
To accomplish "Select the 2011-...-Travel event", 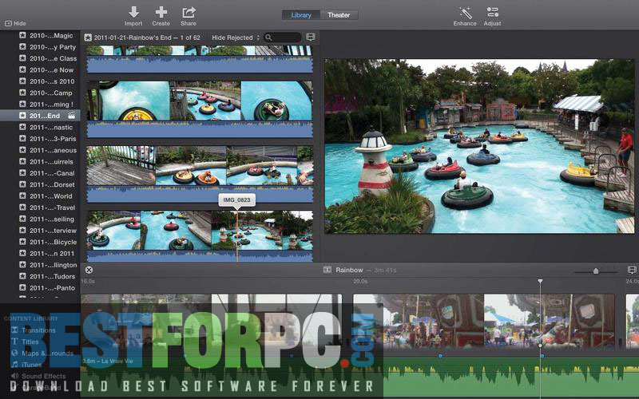I will (52, 207).
